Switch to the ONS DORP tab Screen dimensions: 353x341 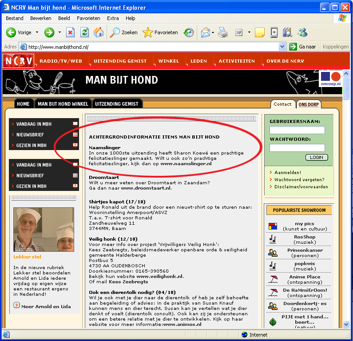tap(309, 104)
